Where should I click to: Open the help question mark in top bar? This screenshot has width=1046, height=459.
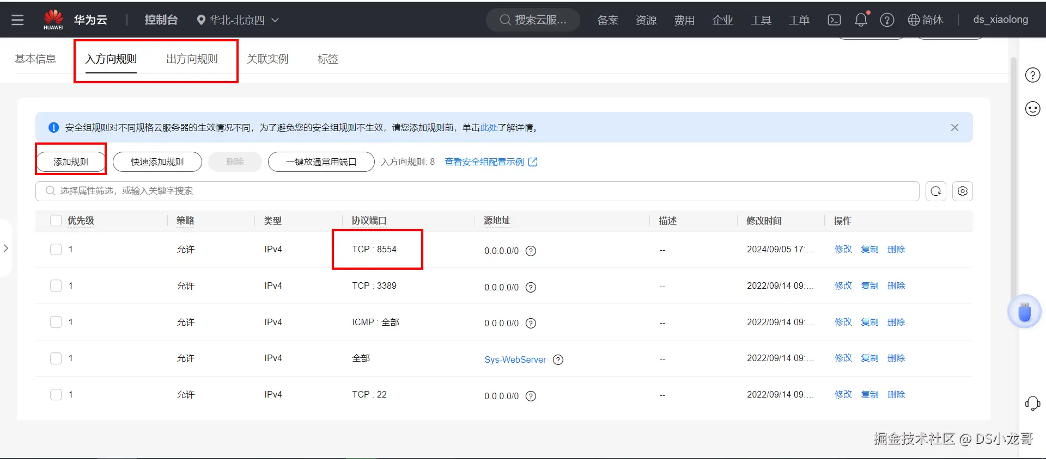(887, 20)
